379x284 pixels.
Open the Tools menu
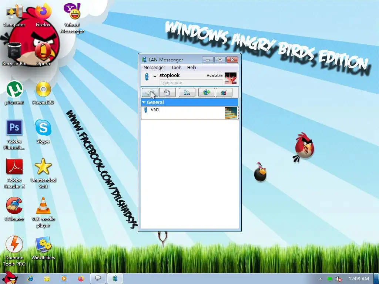pyautogui.click(x=176, y=68)
